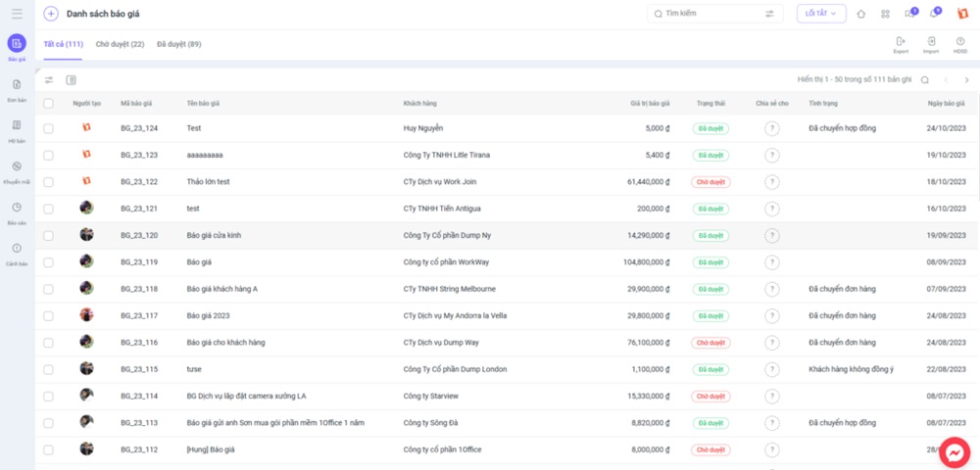Toggle the select-all checkbox in table header
Viewport: 980px width, 470px height.
point(48,103)
